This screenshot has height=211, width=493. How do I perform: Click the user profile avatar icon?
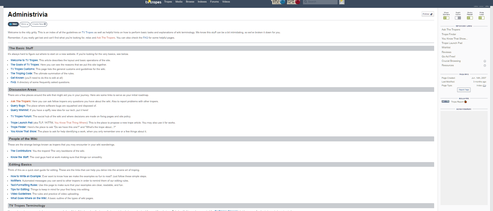click(342, 2)
